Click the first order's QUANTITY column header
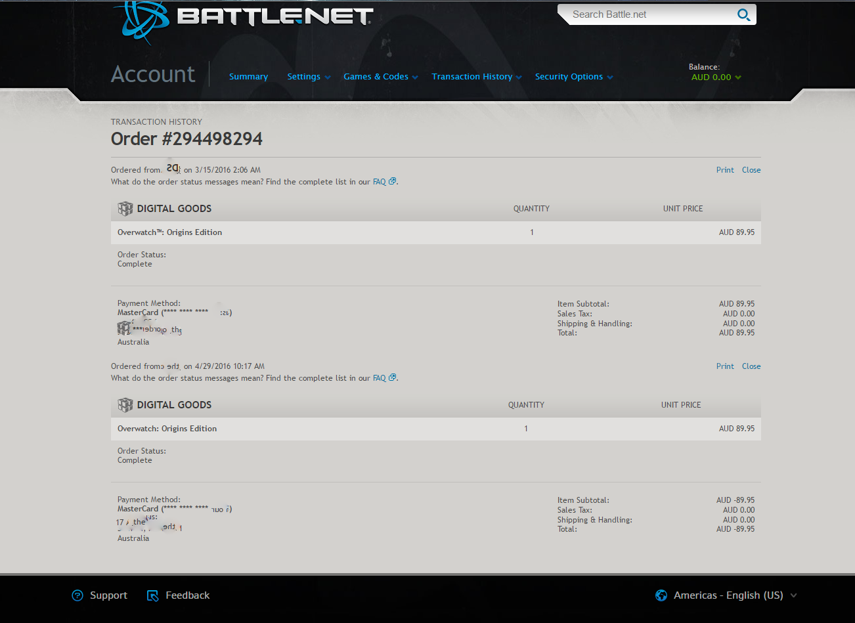 [531, 209]
